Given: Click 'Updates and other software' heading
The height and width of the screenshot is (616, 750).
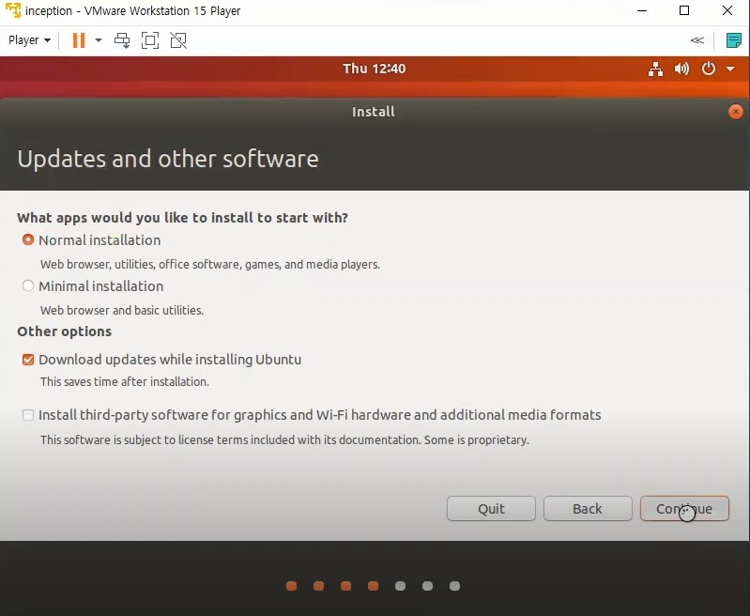Looking at the screenshot, I should tap(168, 159).
